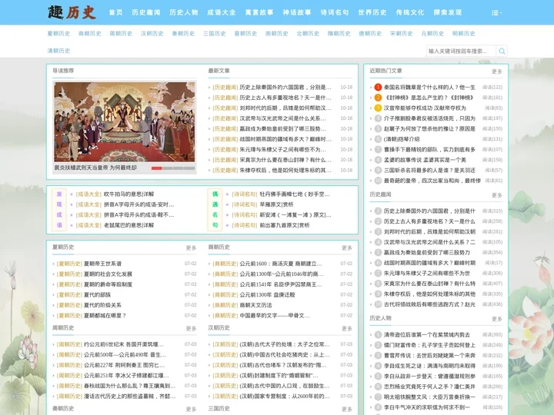Open hot article 最奇葩的皇帝，四次出家当和尚

pos(432,181)
